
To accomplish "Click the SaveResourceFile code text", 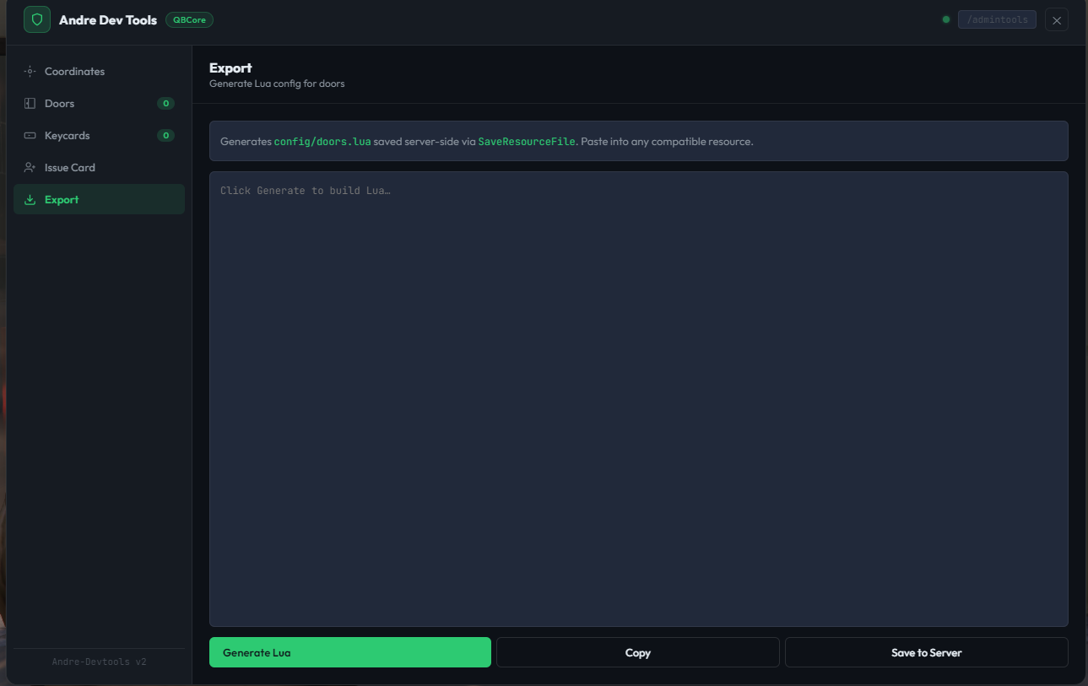I will point(528,142).
